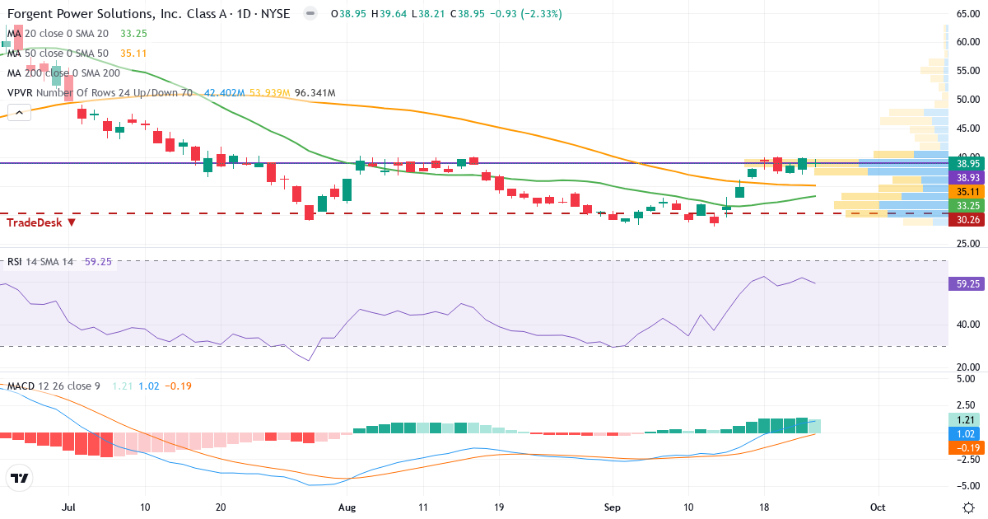Image resolution: width=988 pixels, height=519 pixels.
Task: Expand the TradeDesk red arrow marker
Action: 72,222
